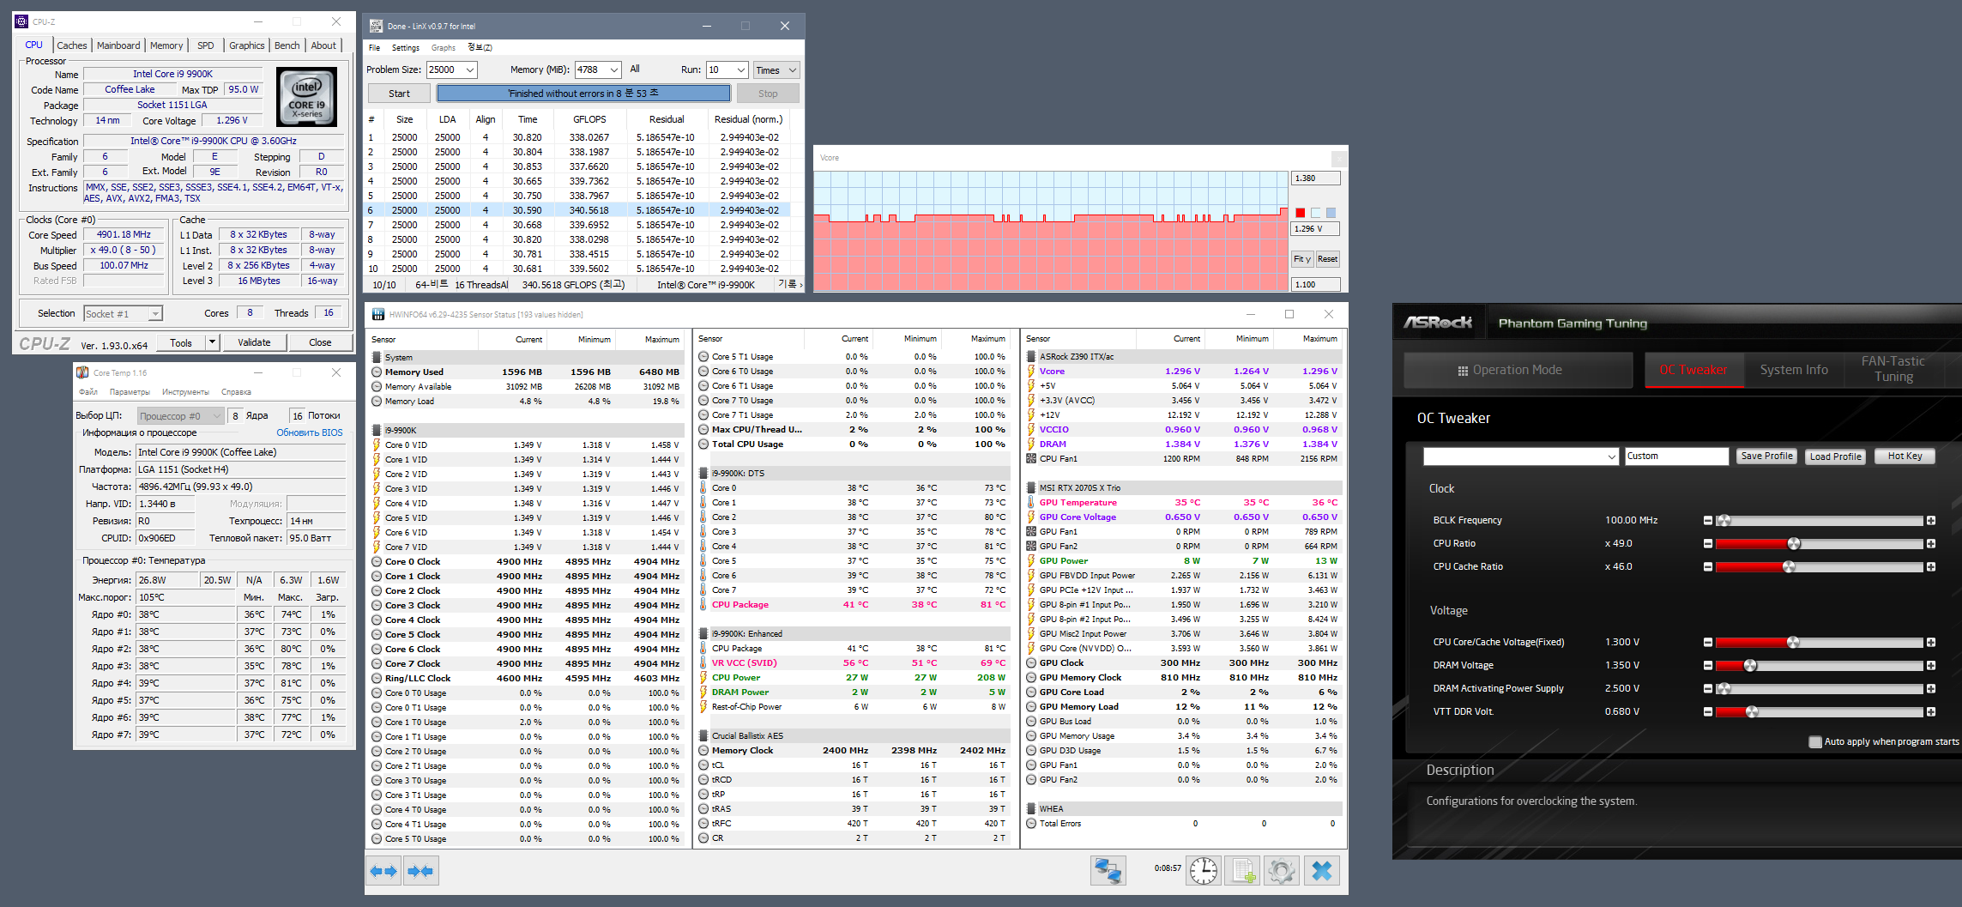
Task: Pick the red graph color swatch in Vcore
Action: pos(1301,213)
